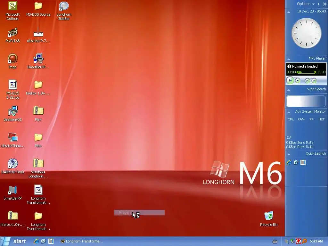
Task: Select the ultra-iso-9.7 installer icon
Action: 38,32
